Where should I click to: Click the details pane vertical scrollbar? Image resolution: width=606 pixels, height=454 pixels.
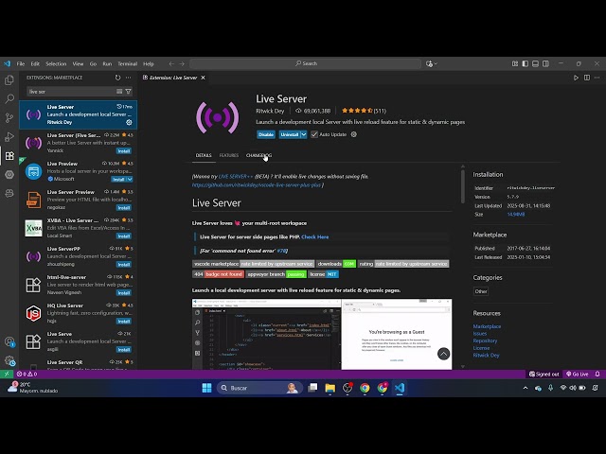click(x=463, y=186)
